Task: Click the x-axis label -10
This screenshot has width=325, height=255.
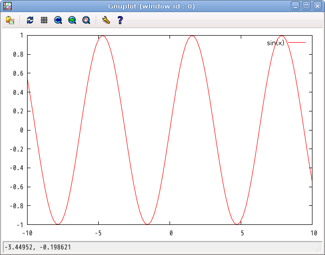Action: coord(27,233)
